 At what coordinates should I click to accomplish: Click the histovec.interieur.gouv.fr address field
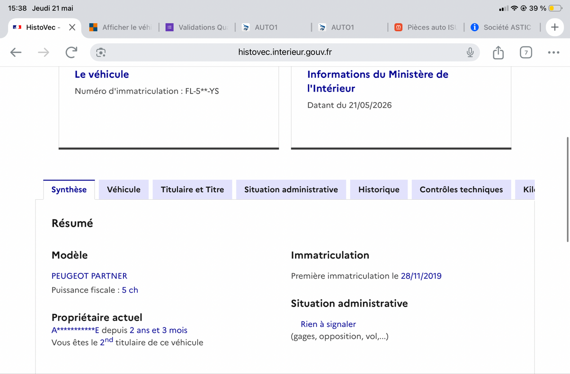(285, 52)
